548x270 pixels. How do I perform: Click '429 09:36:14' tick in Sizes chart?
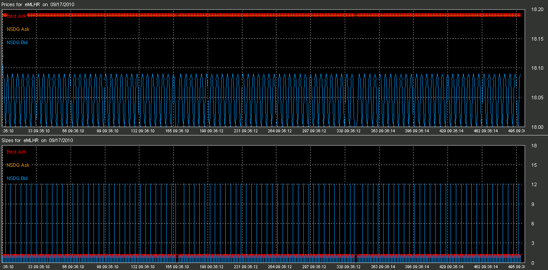(451, 267)
